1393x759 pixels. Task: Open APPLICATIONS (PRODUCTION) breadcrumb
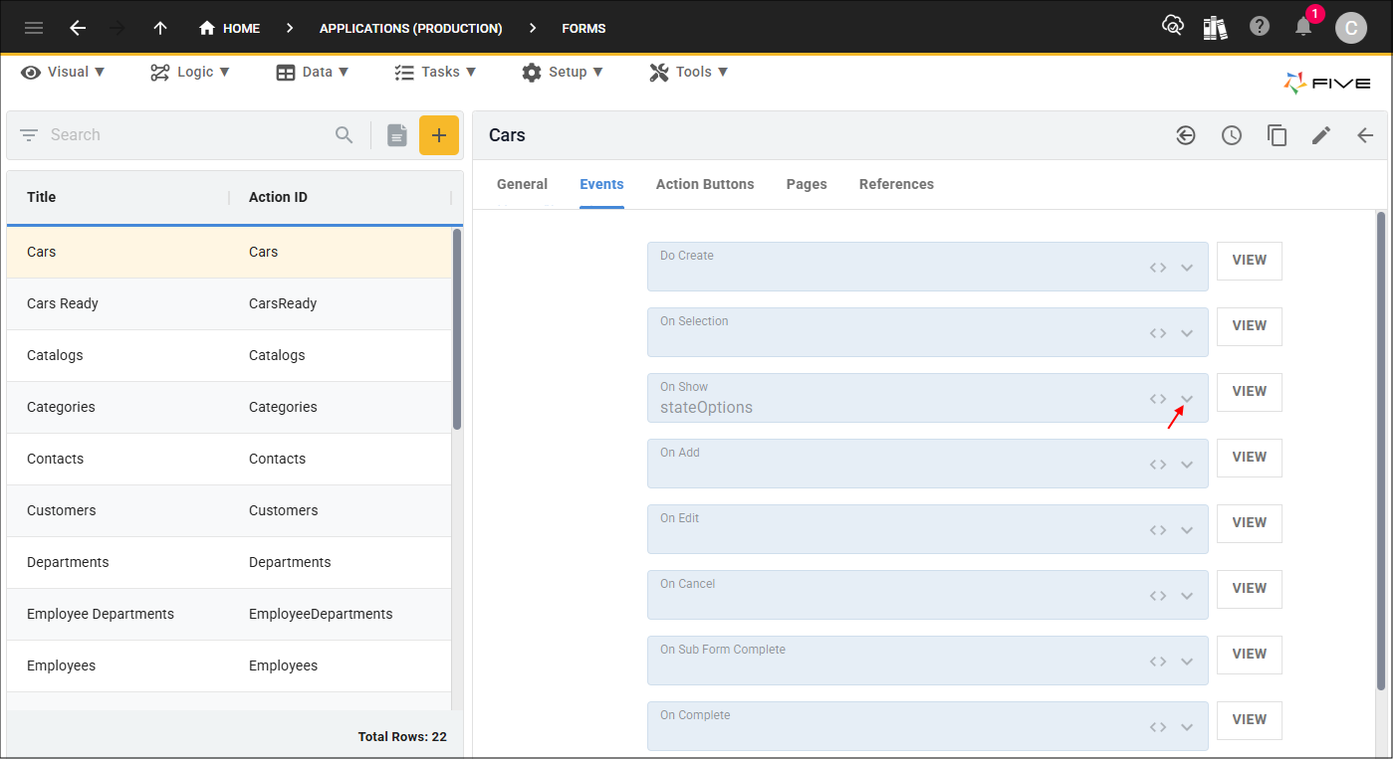coord(410,28)
